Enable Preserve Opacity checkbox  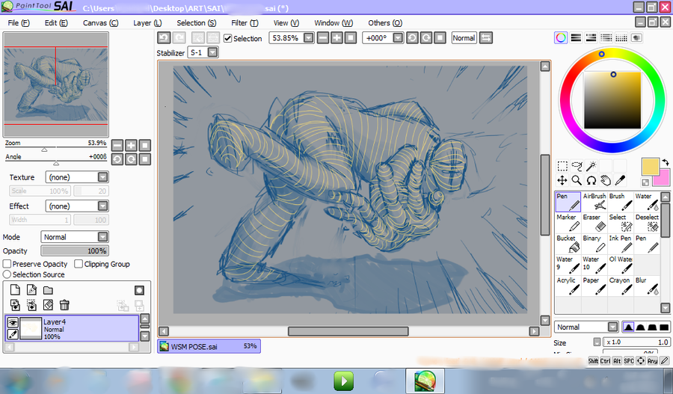click(7, 264)
